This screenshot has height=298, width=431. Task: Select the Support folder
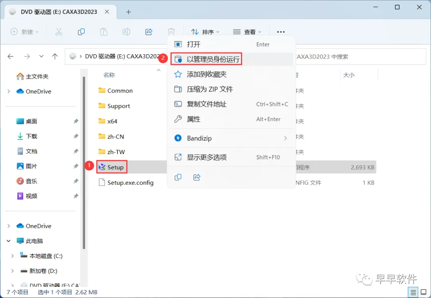tap(114, 106)
